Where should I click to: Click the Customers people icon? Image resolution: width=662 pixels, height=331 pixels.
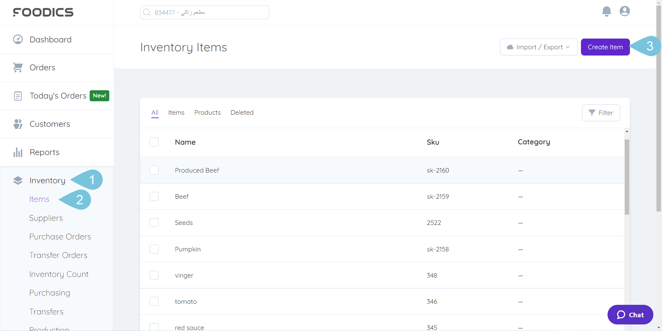(18, 124)
